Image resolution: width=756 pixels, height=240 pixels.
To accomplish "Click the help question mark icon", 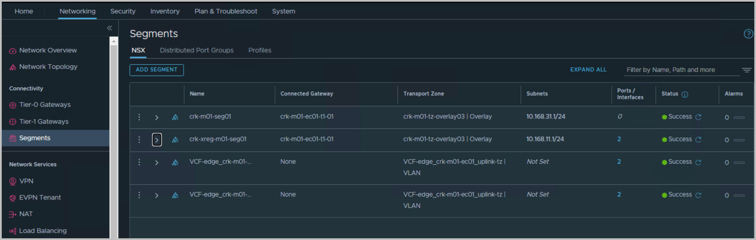I will 748,34.
